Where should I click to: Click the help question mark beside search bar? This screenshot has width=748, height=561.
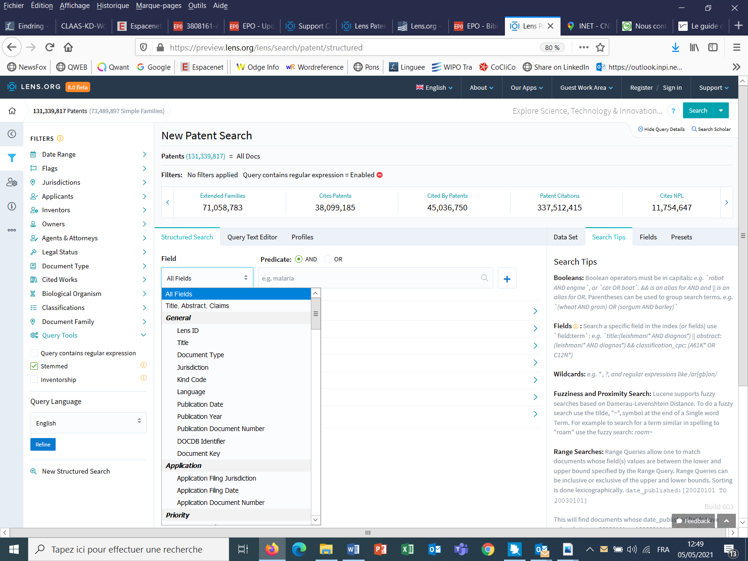[673, 111]
